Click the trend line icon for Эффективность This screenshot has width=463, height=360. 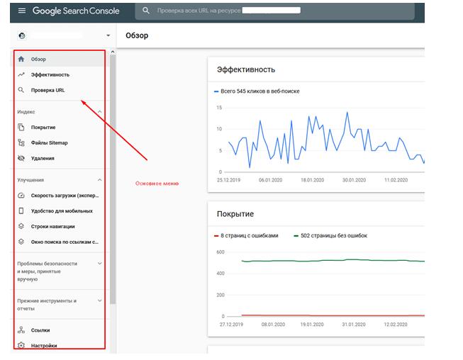pos(21,74)
